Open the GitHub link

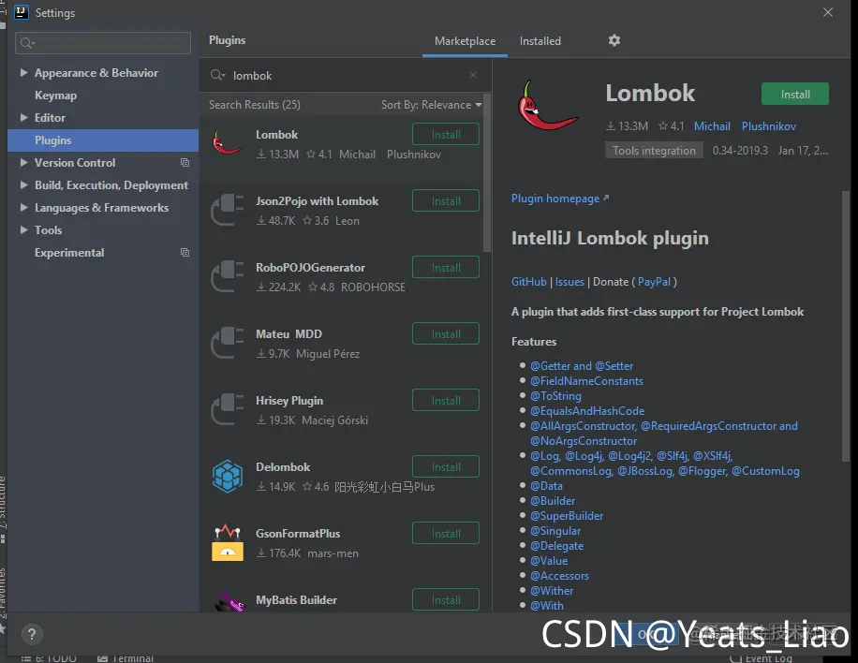(x=528, y=282)
